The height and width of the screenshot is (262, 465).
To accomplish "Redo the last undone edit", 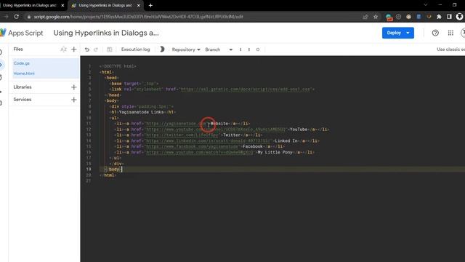I will pyautogui.click(x=96, y=49).
